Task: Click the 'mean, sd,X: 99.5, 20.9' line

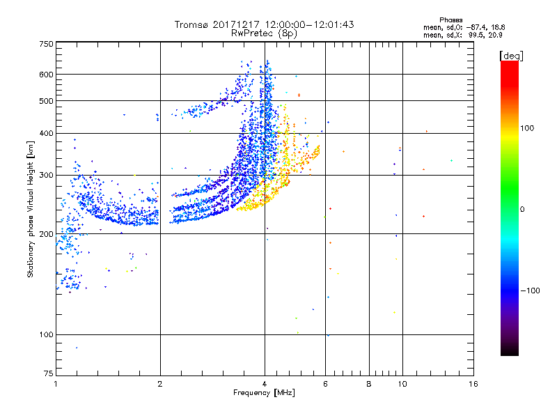Action: pos(463,35)
